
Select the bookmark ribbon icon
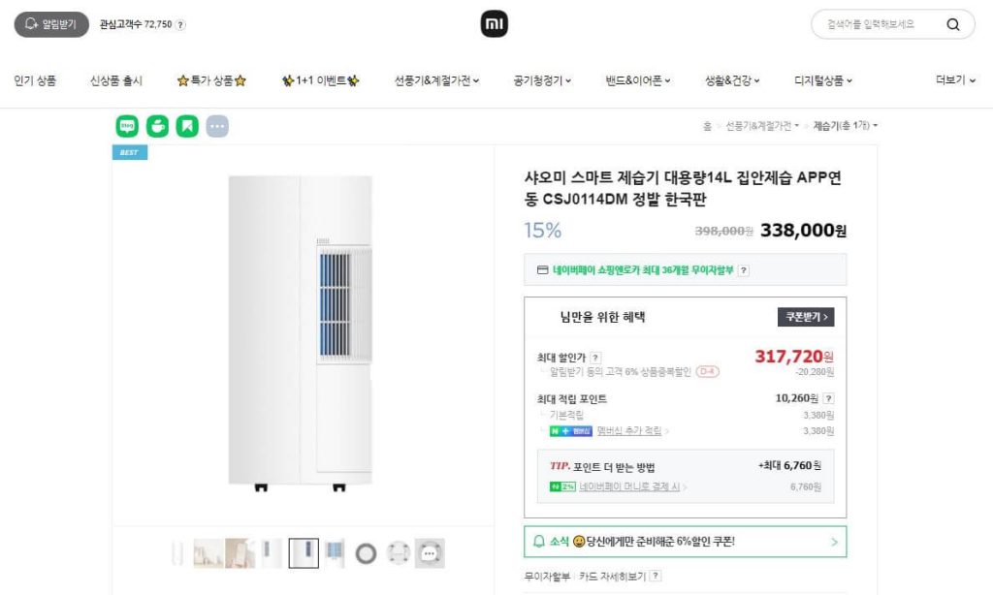(186, 126)
